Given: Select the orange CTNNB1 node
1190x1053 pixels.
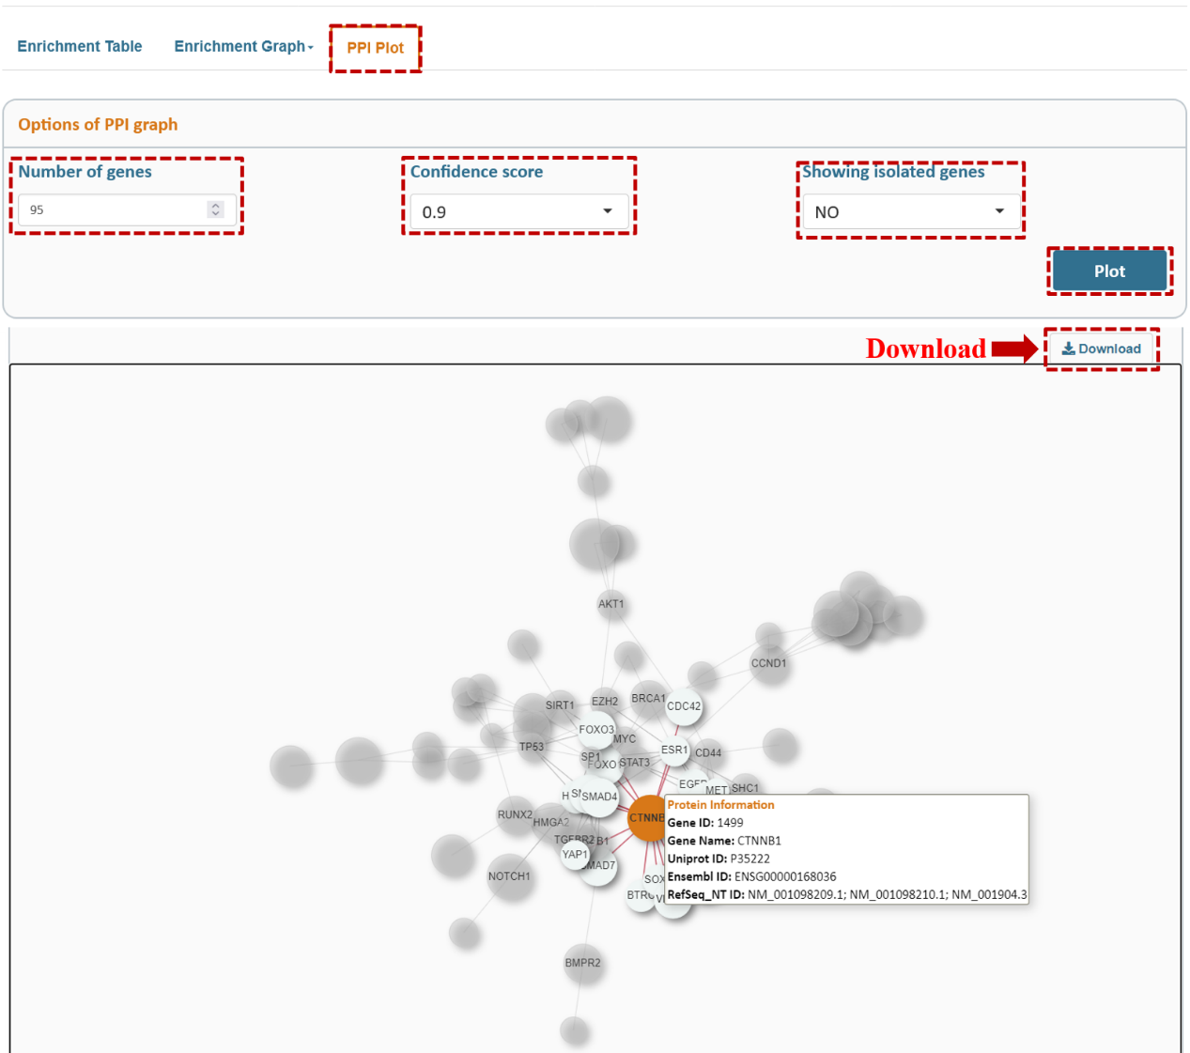Looking at the screenshot, I should tap(646, 818).
